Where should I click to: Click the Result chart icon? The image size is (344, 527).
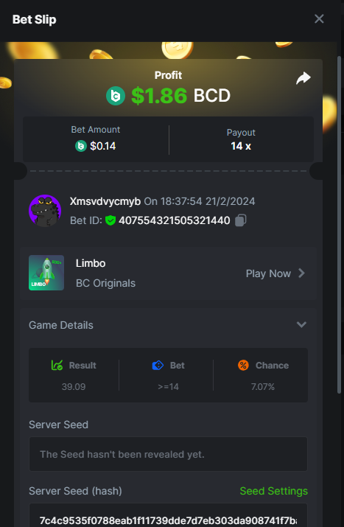[57, 365]
